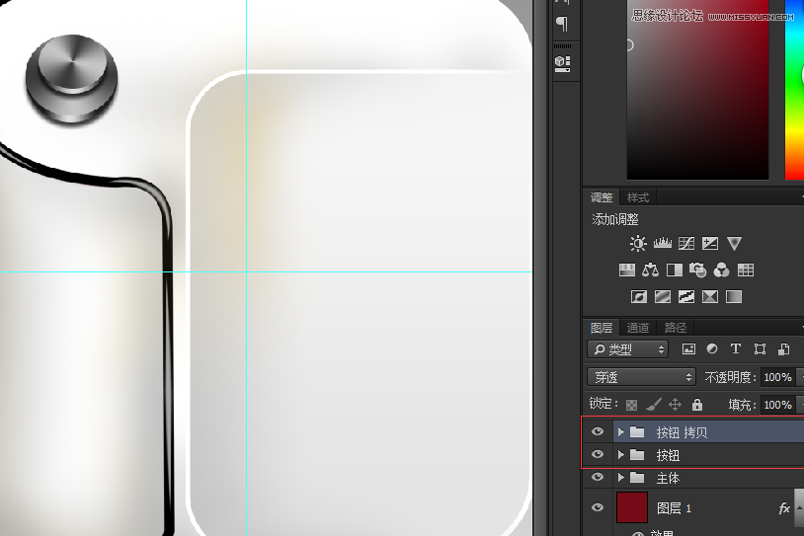
Task: Click the 填充 label
Action: point(741,405)
